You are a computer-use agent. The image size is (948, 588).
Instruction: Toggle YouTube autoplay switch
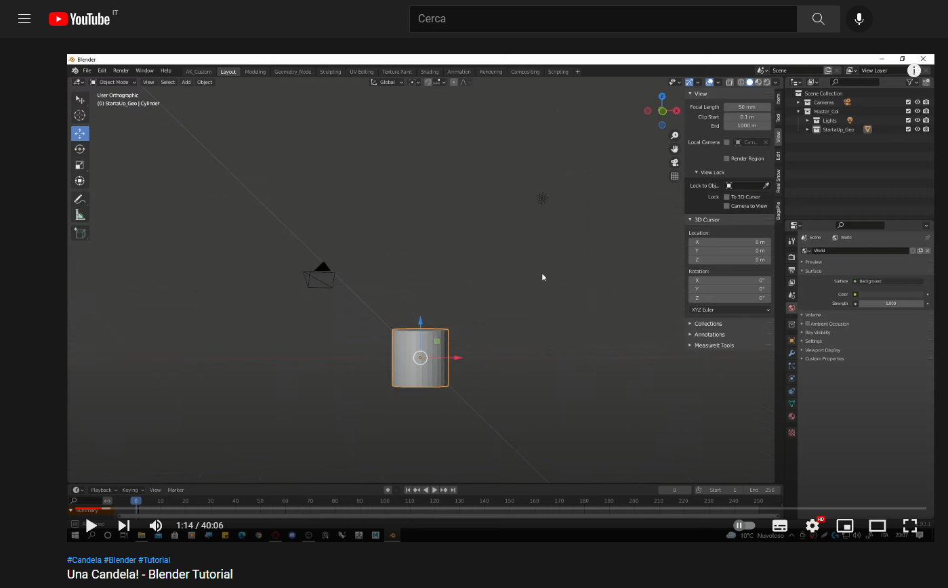744,526
